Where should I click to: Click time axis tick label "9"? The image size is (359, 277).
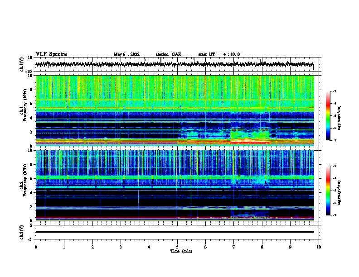290,247
